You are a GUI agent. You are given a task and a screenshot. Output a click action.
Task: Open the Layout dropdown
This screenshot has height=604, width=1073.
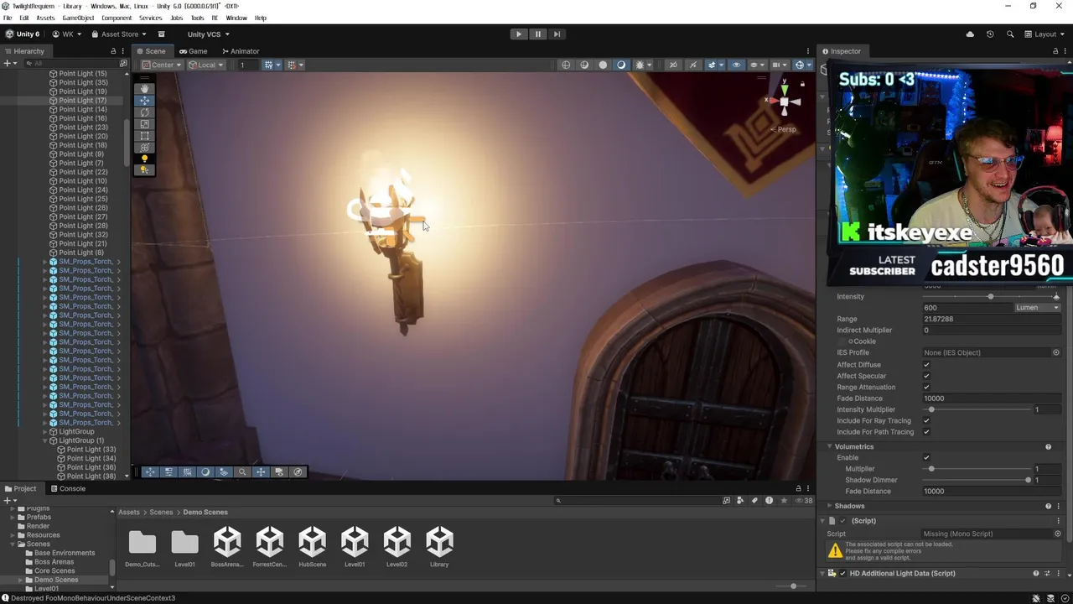pos(1044,34)
